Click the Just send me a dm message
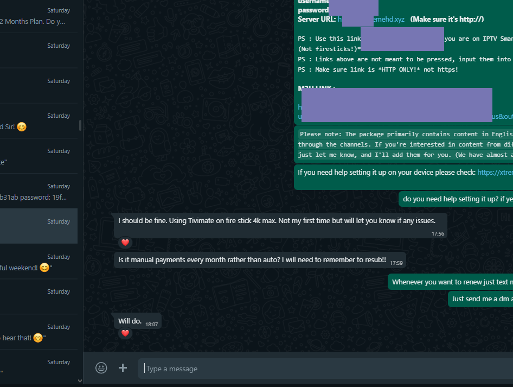The height and width of the screenshot is (387, 513). pyautogui.click(x=480, y=299)
